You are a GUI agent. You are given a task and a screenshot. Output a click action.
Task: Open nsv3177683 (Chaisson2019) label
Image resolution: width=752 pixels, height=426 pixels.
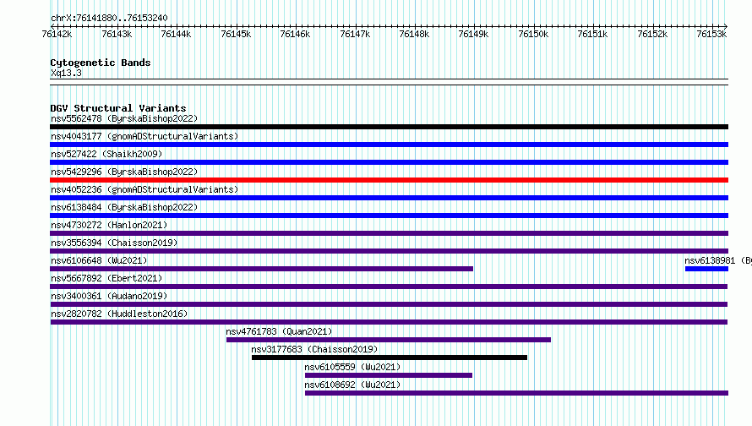314,349
